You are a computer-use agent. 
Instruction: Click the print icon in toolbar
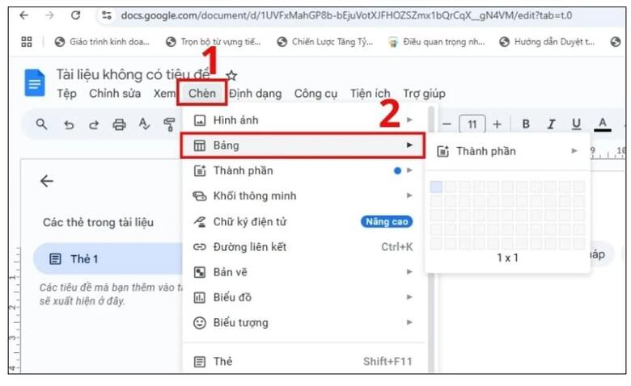[x=119, y=124]
